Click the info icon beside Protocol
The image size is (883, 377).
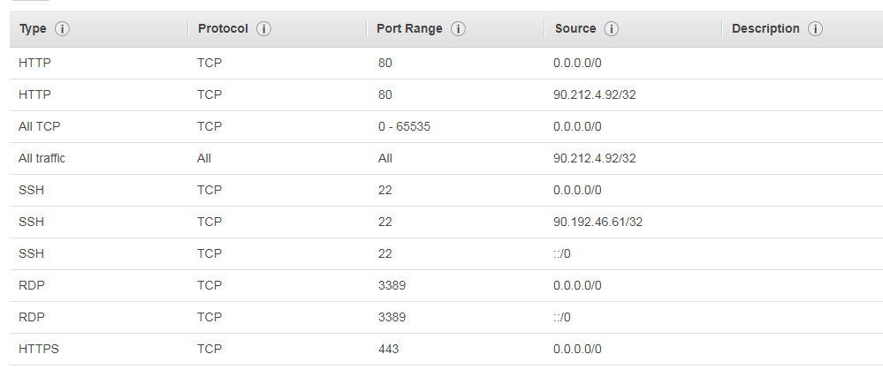click(263, 29)
